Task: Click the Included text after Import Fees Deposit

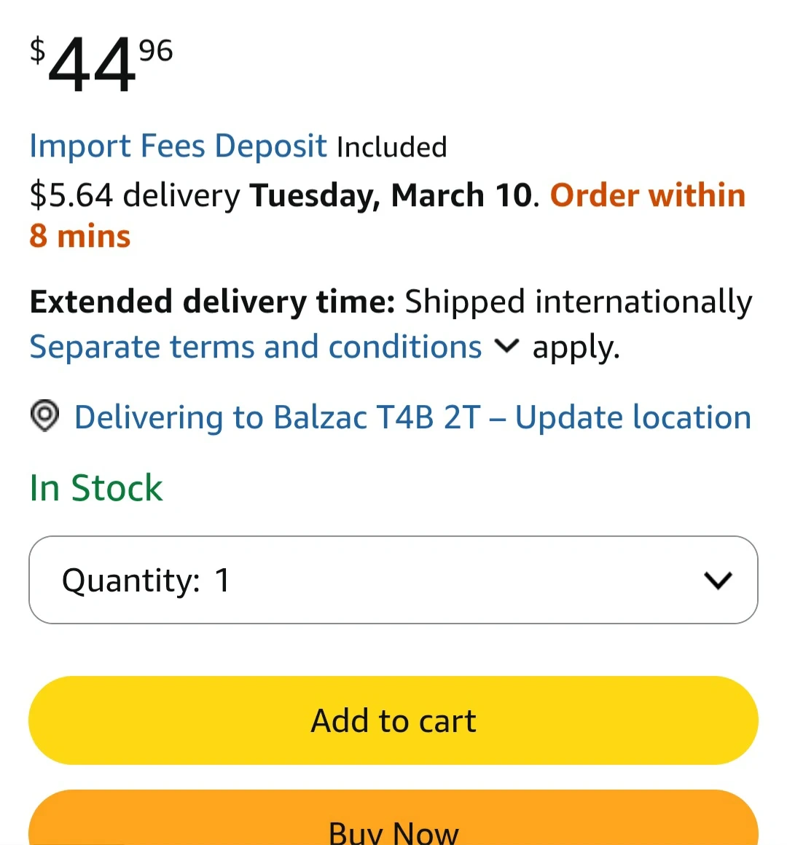Action: 391,147
